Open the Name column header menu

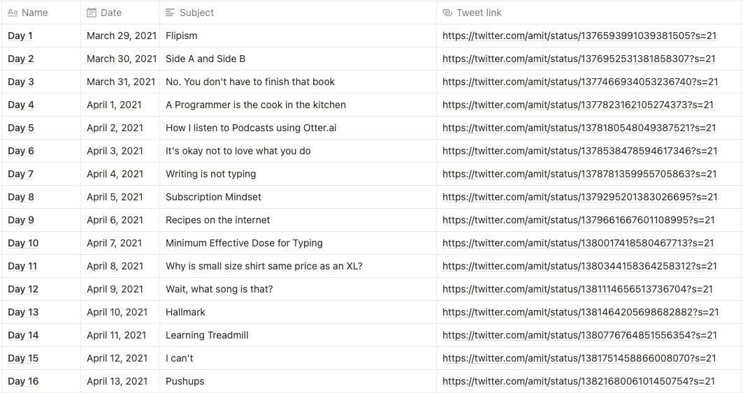point(35,13)
